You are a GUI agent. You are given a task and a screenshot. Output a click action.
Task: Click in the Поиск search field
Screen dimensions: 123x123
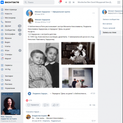click(x=39, y=2)
